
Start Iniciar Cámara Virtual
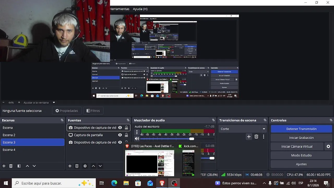click(297, 146)
